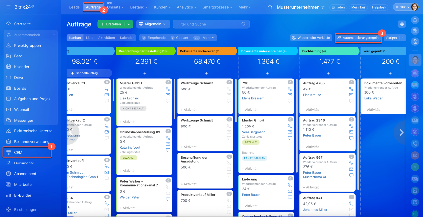Click chat icon on Lieferung card
This screenshot has height=217, width=423.
(x=290, y=197)
